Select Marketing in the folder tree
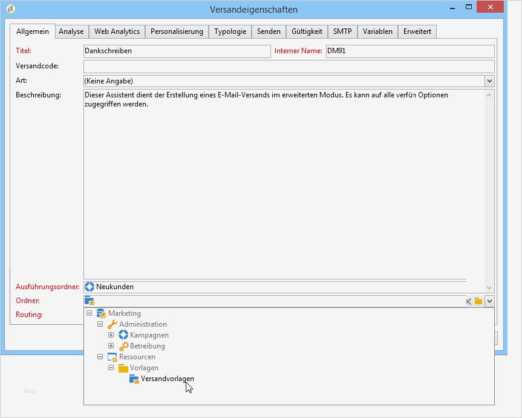 125,313
